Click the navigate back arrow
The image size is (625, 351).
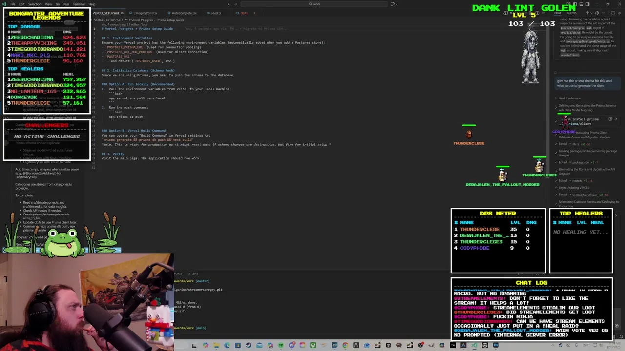coord(229,4)
